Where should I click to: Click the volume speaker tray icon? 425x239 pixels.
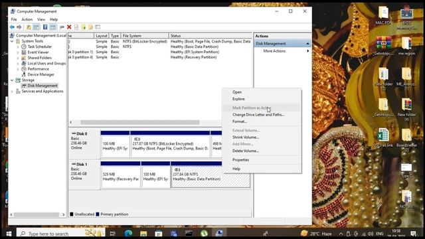371,234
